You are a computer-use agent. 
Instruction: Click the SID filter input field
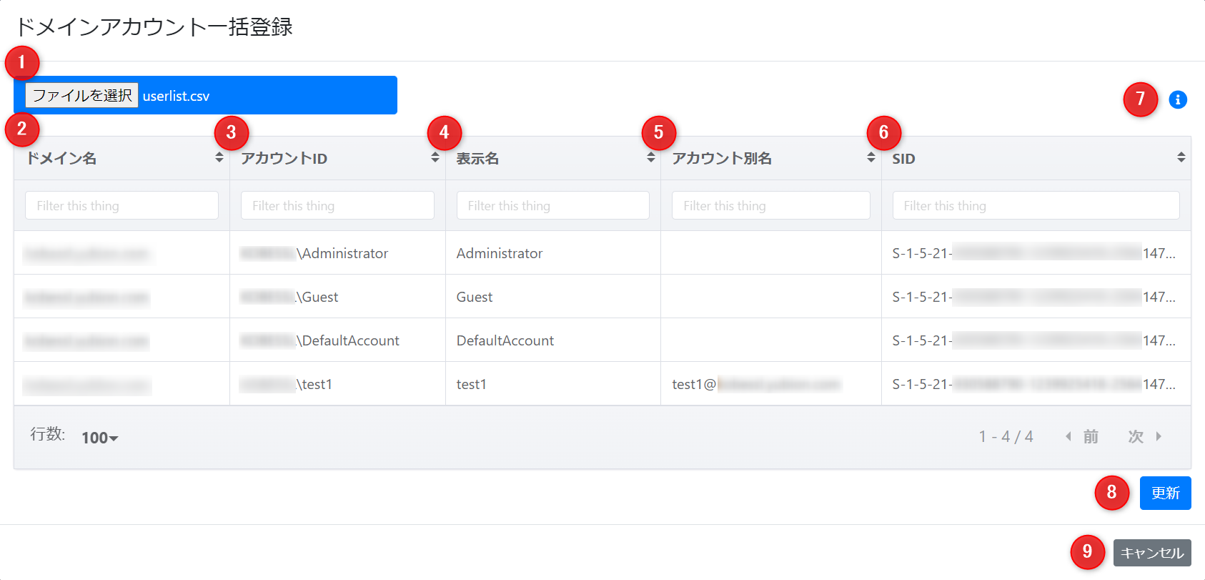click(1036, 205)
